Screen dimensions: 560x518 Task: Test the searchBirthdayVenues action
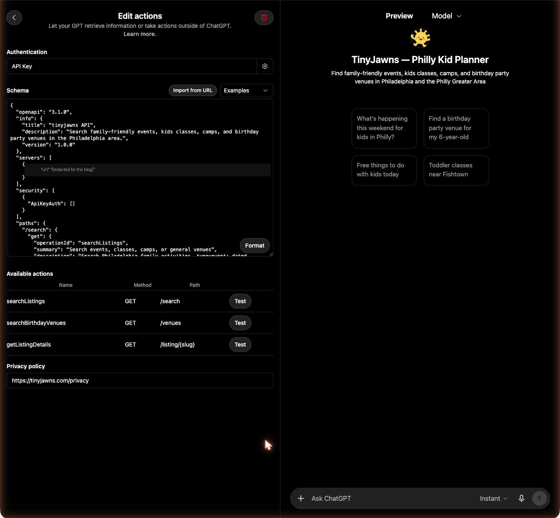point(240,323)
